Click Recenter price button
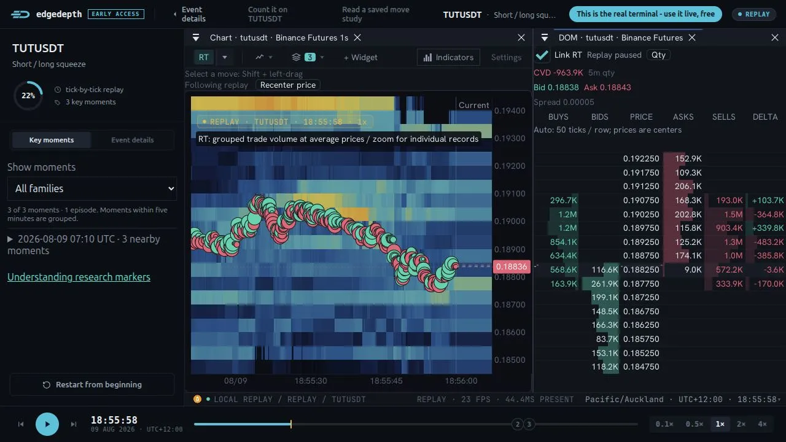The image size is (786, 442). (288, 85)
